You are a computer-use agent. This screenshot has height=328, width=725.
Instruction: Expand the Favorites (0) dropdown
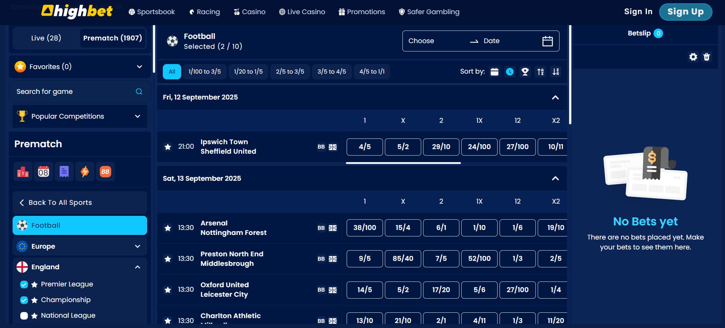[139, 67]
